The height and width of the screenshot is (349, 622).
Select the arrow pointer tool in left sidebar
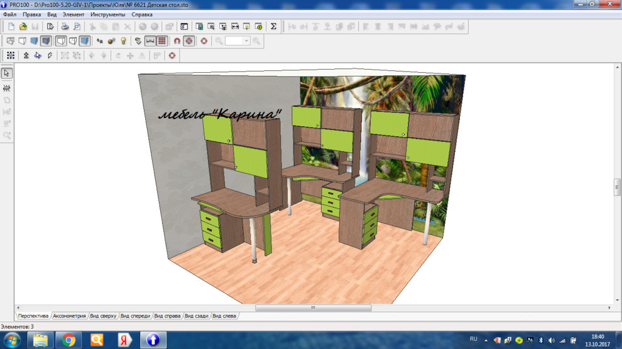click(7, 73)
